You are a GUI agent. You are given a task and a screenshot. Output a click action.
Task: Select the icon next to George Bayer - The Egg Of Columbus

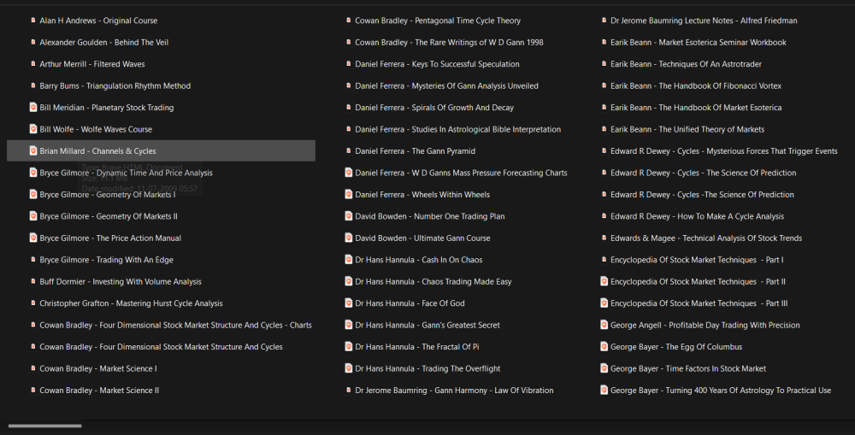(604, 347)
